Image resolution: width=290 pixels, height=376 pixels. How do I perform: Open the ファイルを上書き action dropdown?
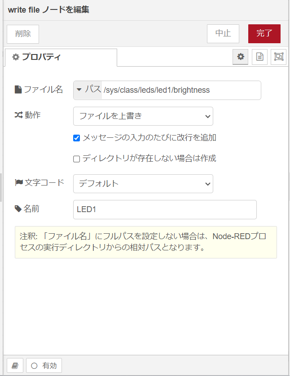143,116
